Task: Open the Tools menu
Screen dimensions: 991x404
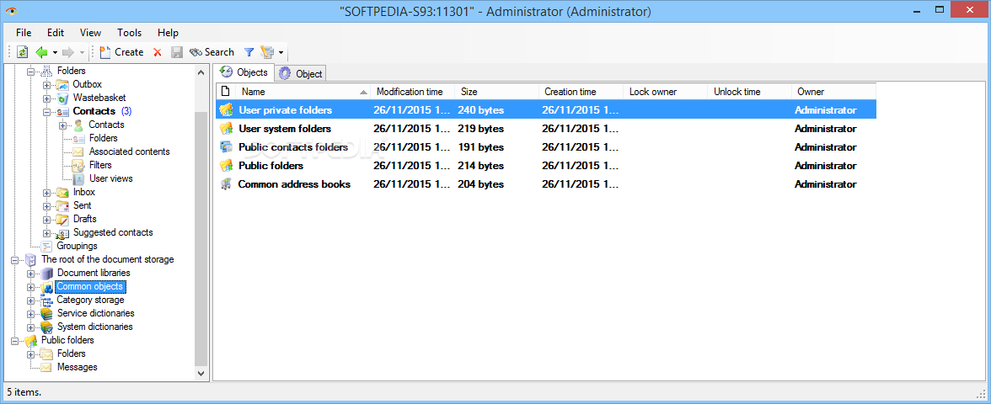Action: [130, 33]
